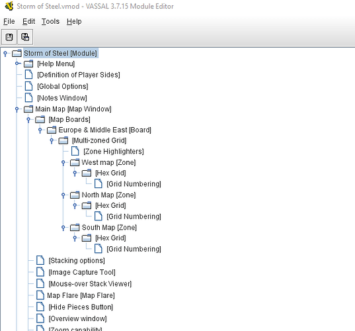The height and width of the screenshot is (331, 355).
Task: Select [Definition of Player Sides] row
Action: point(79,75)
